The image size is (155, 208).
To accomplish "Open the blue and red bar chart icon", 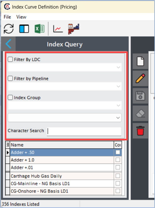I will (x=74, y=29).
